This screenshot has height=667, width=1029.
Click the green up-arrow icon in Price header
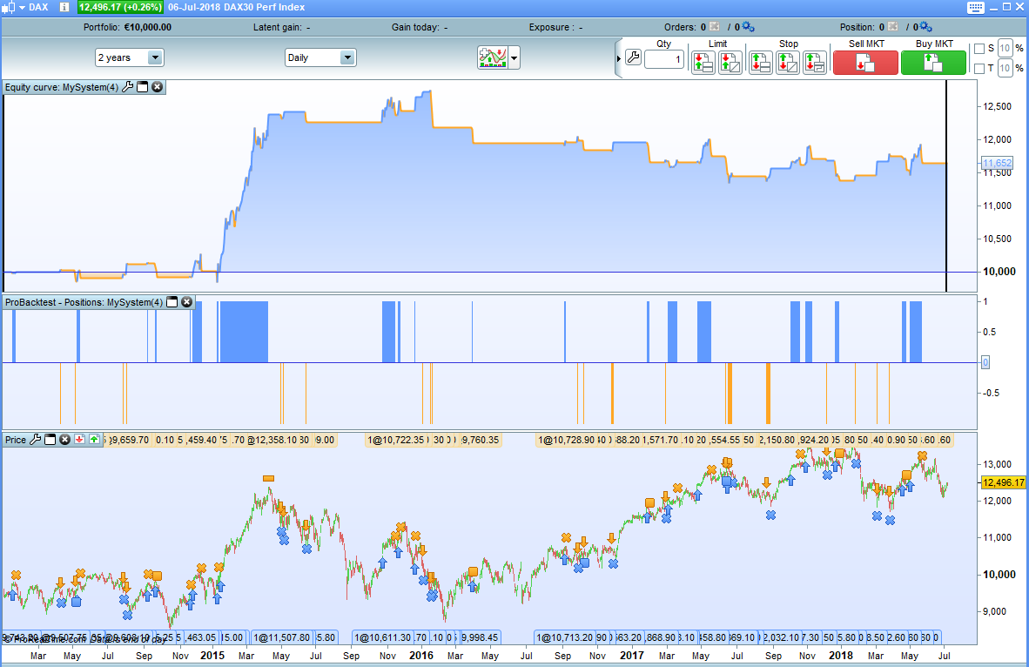[x=95, y=439]
